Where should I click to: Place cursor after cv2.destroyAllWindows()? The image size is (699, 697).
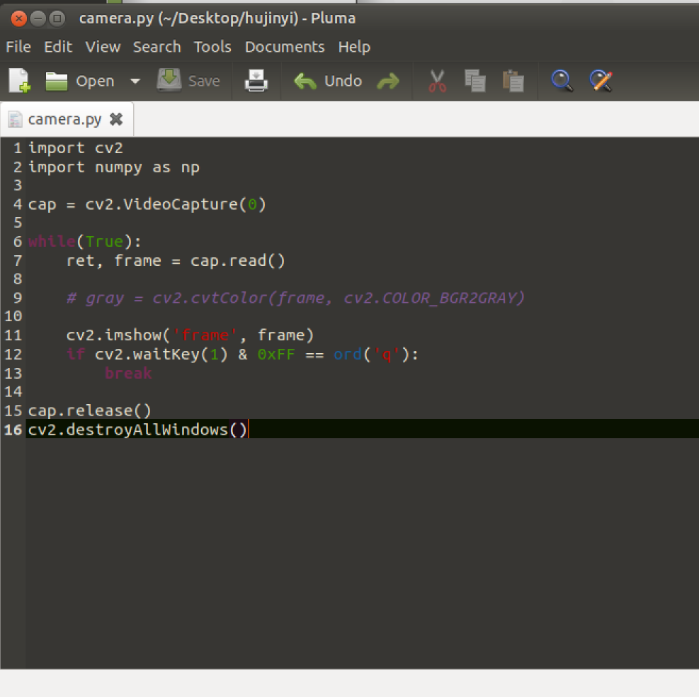tap(248, 429)
